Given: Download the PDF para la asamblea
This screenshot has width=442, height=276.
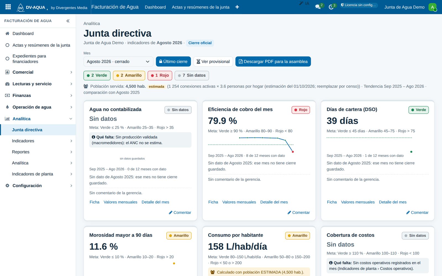Looking at the screenshot, I should [x=273, y=62].
